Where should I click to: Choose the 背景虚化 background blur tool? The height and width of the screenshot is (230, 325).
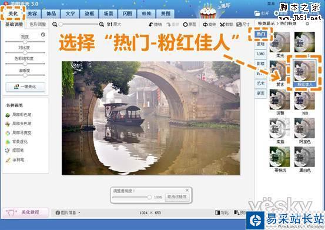click(x=16, y=142)
